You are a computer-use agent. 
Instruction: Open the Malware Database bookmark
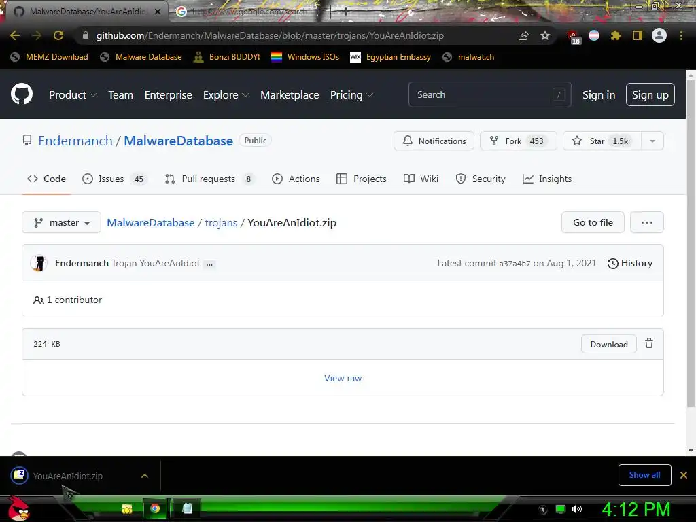[141, 57]
